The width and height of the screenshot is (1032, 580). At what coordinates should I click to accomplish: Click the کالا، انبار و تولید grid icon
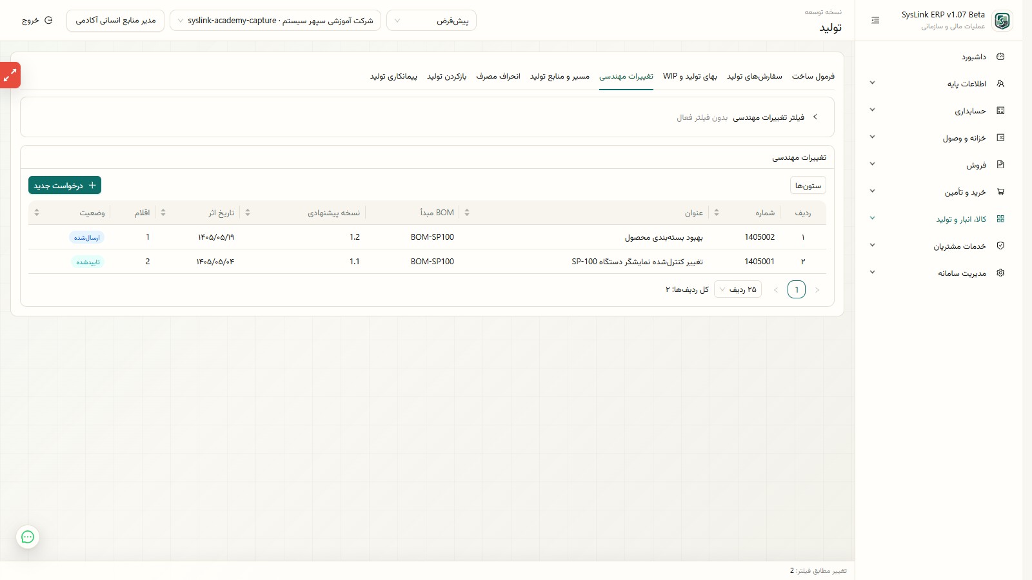[1000, 219]
